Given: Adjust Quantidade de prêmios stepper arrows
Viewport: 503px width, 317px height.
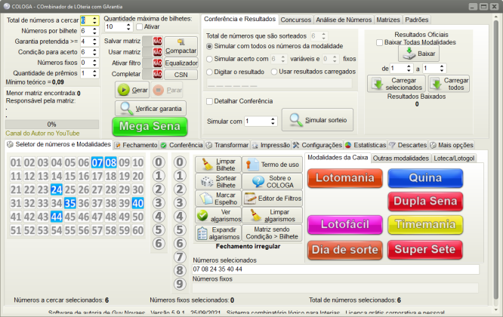Looking at the screenshot, I should [94, 73].
